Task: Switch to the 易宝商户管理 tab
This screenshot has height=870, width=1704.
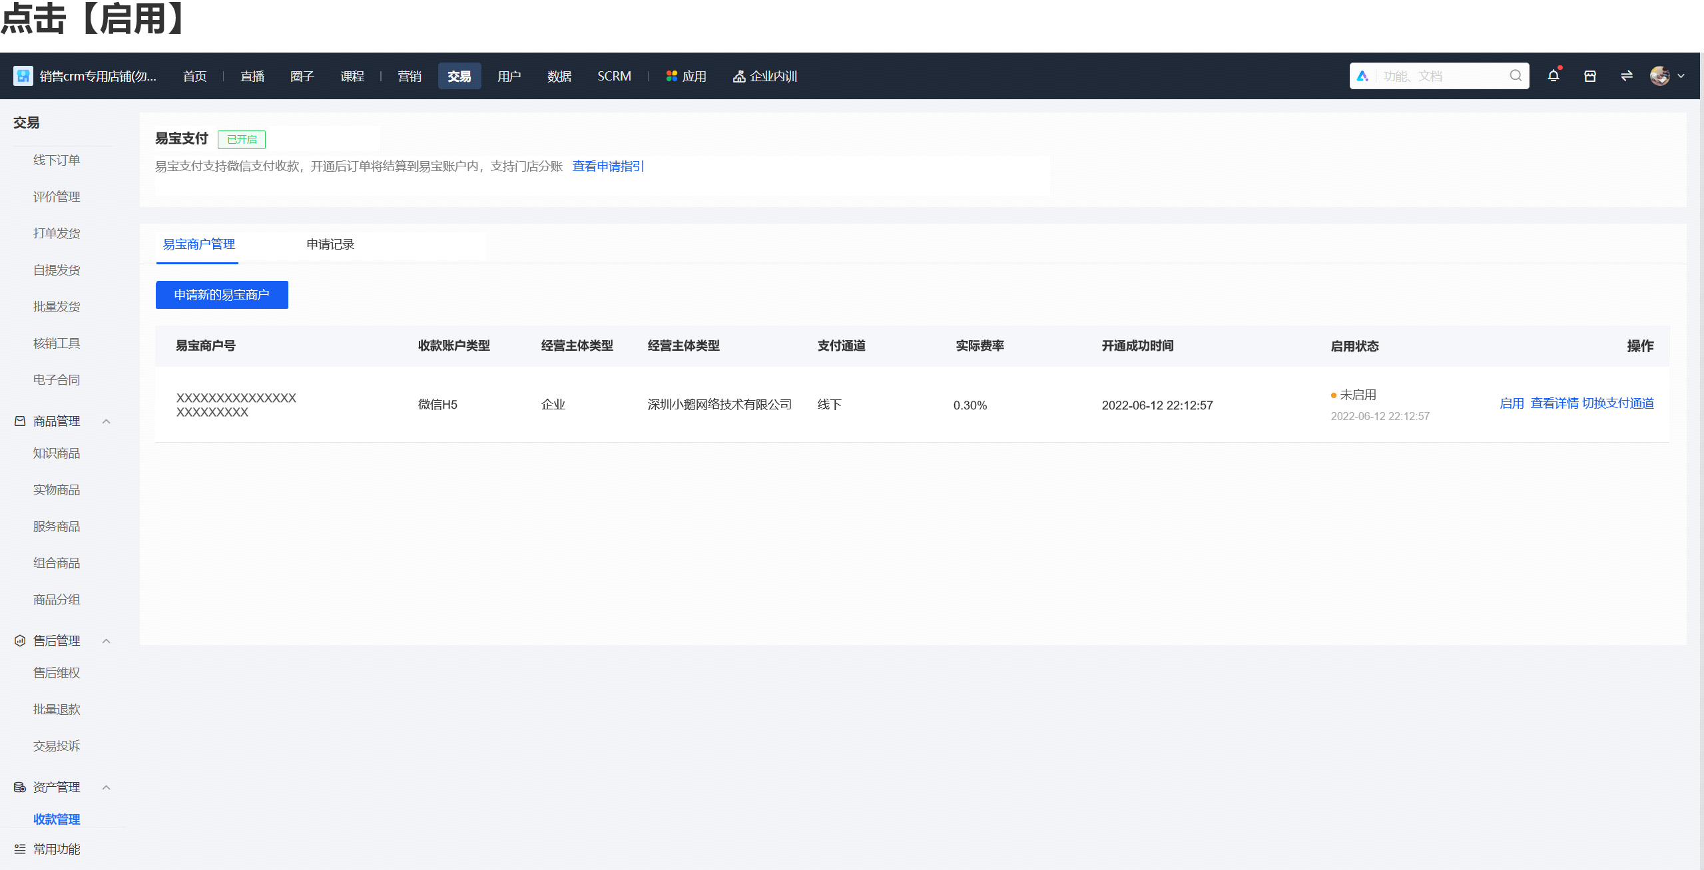Action: (198, 244)
